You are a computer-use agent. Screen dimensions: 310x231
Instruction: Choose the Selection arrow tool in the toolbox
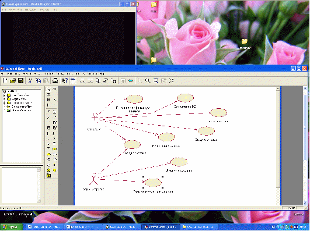click(x=48, y=89)
